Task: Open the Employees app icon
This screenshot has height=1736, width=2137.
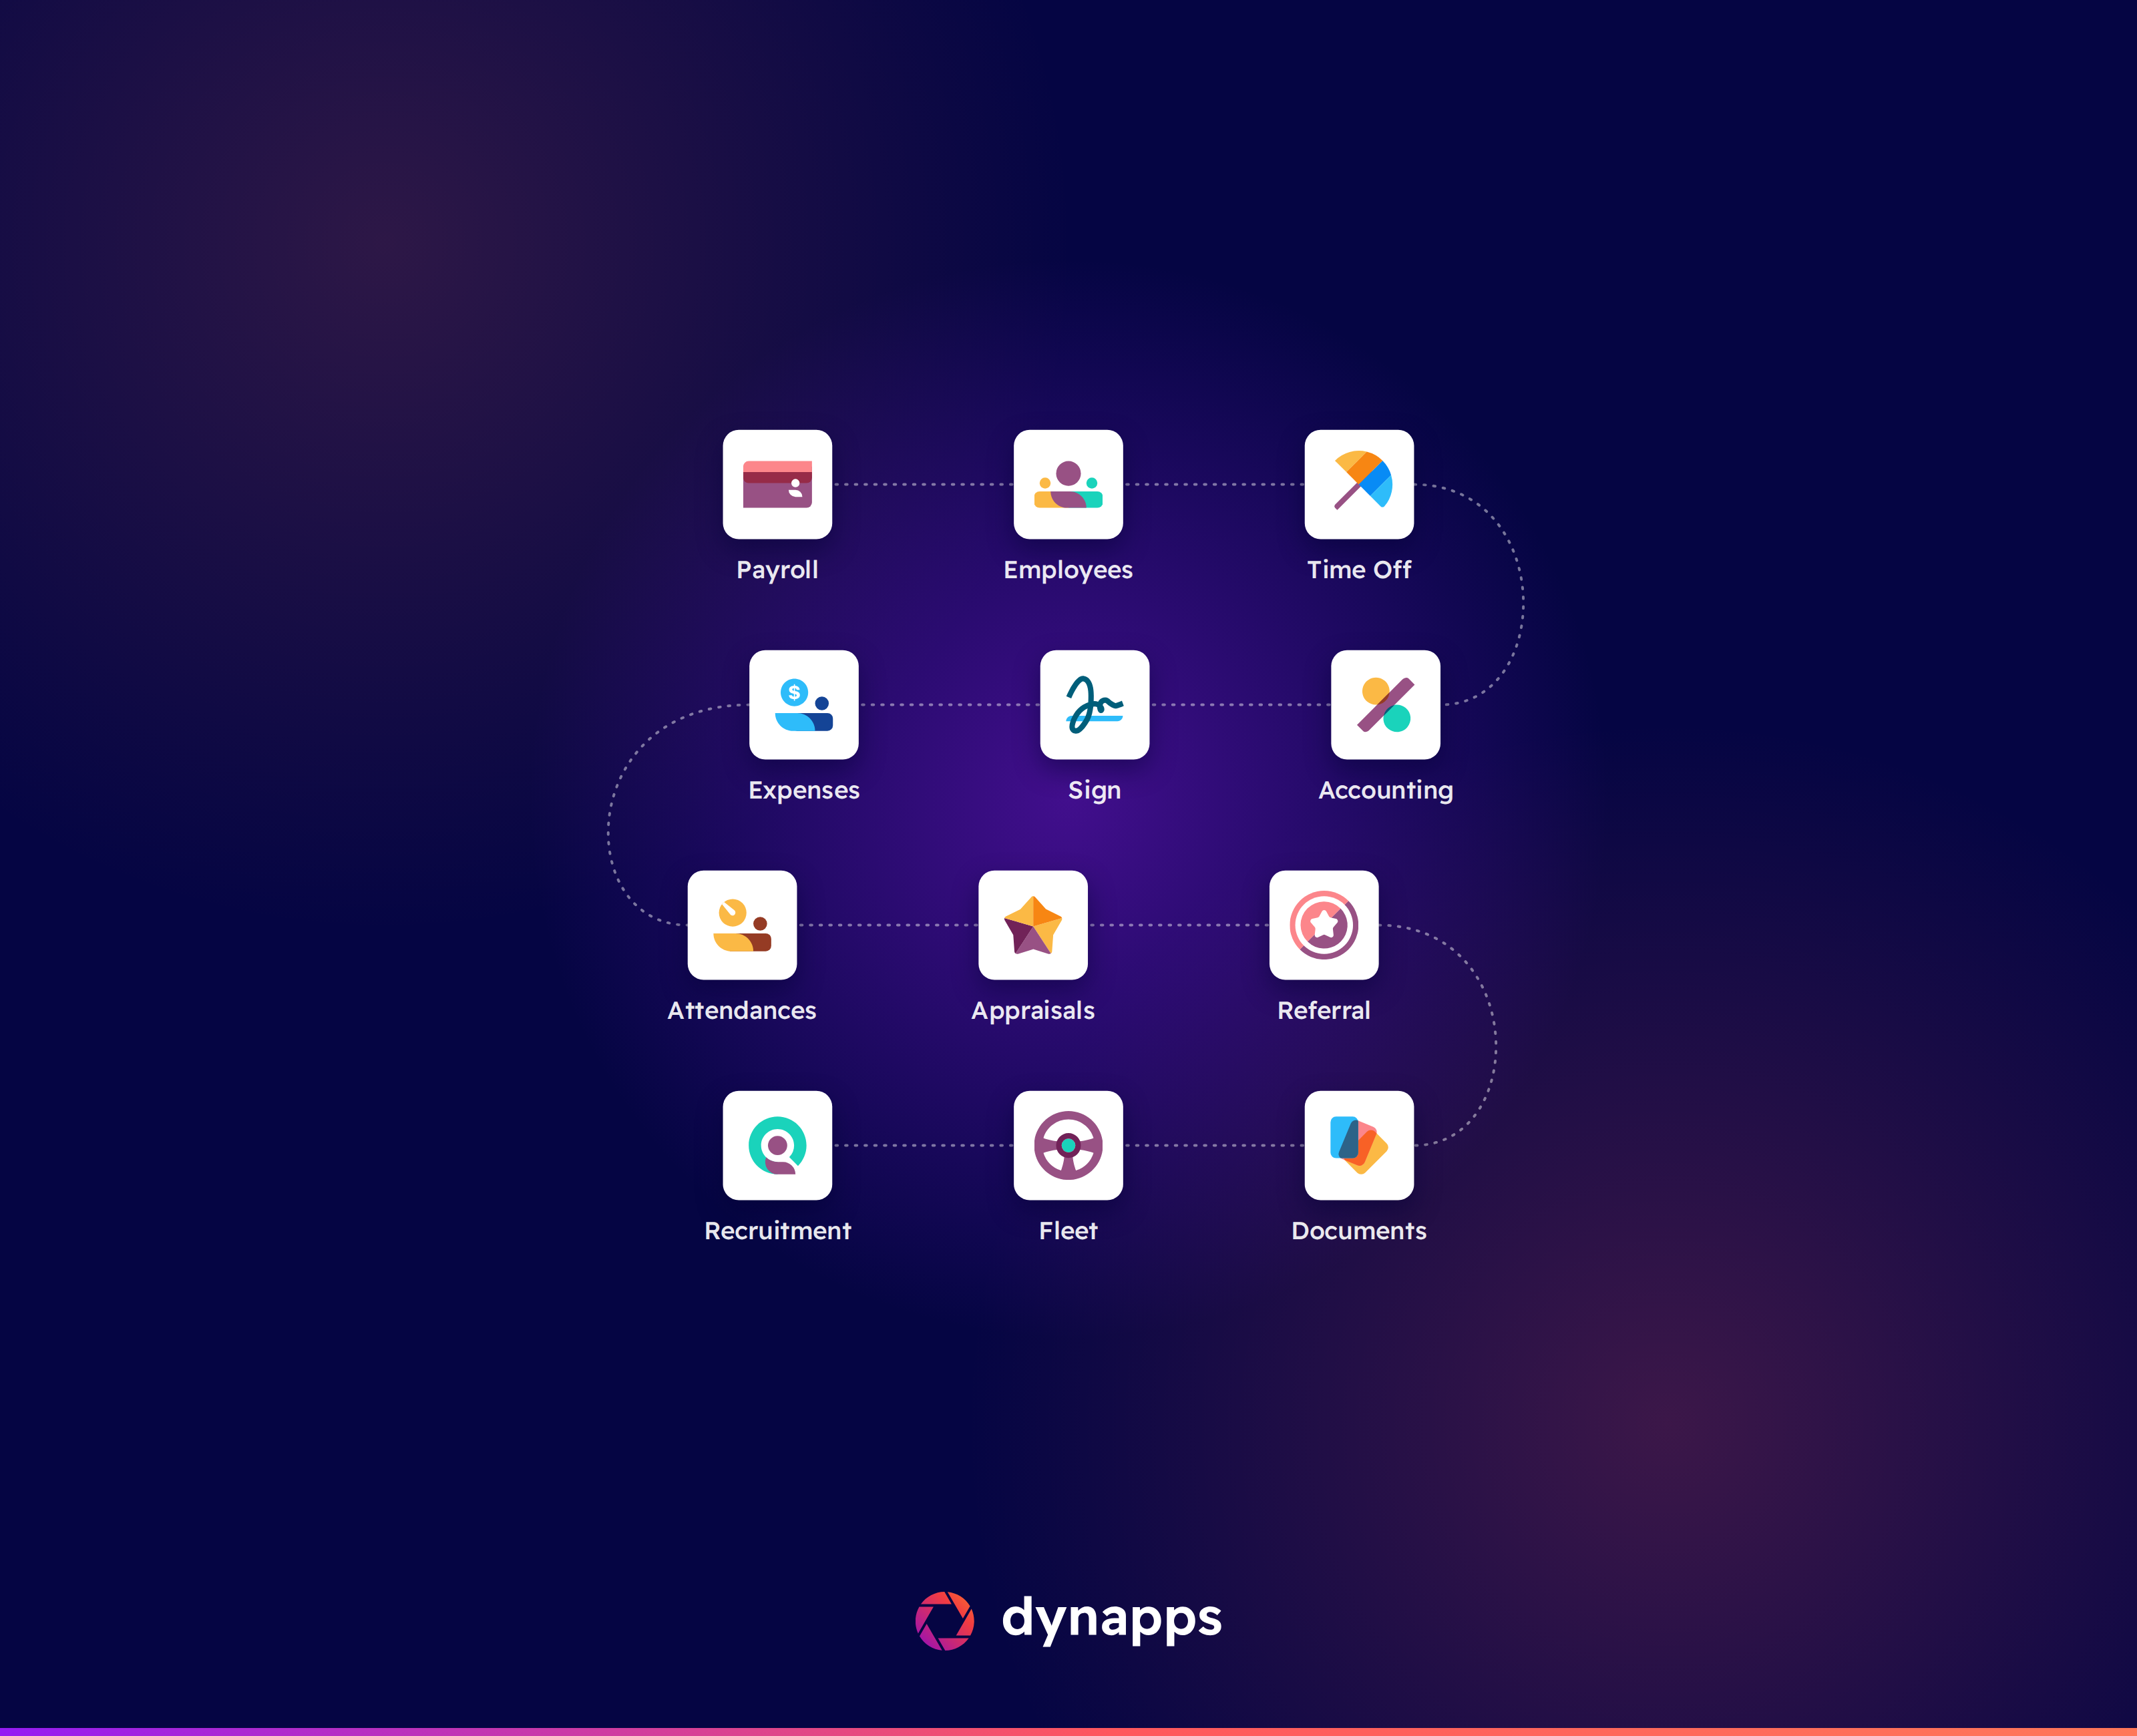Action: (x=1068, y=484)
